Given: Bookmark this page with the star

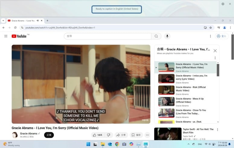Looking at the screenshot, I should click(x=210, y=27).
